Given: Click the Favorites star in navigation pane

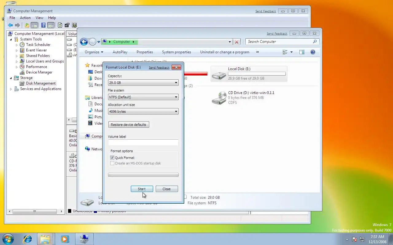Looking at the screenshot, I should 88,65.
